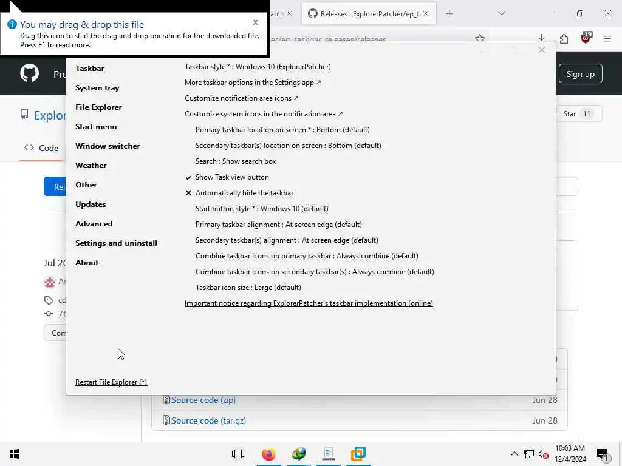Click Restart File Explorer link
The height and width of the screenshot is (466, 622).
[x=111, y=382]
